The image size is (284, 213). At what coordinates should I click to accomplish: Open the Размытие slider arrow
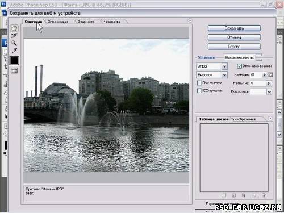(x=269, y=83)
